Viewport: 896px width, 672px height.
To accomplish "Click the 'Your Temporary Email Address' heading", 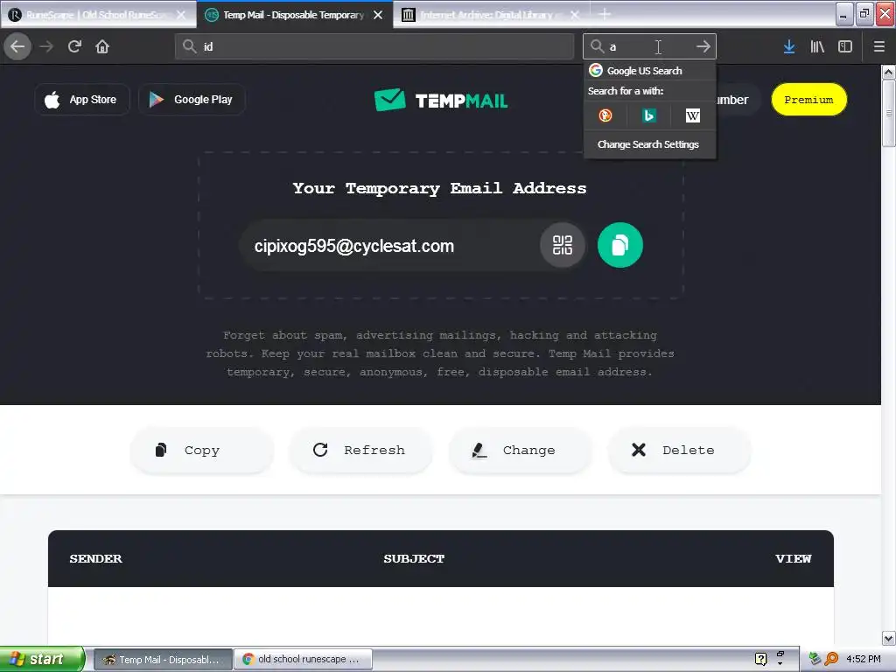I will (439, 189).
